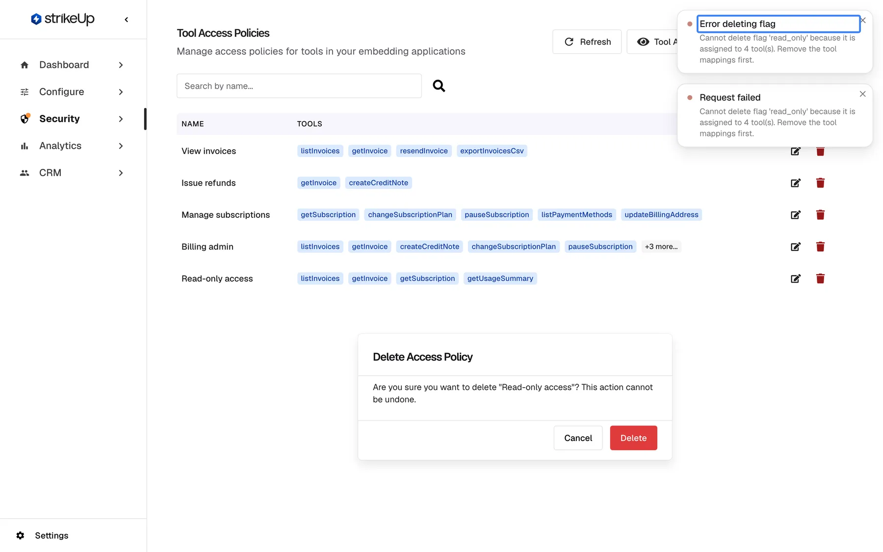Click the search magnifier icon

coord(439,86)
